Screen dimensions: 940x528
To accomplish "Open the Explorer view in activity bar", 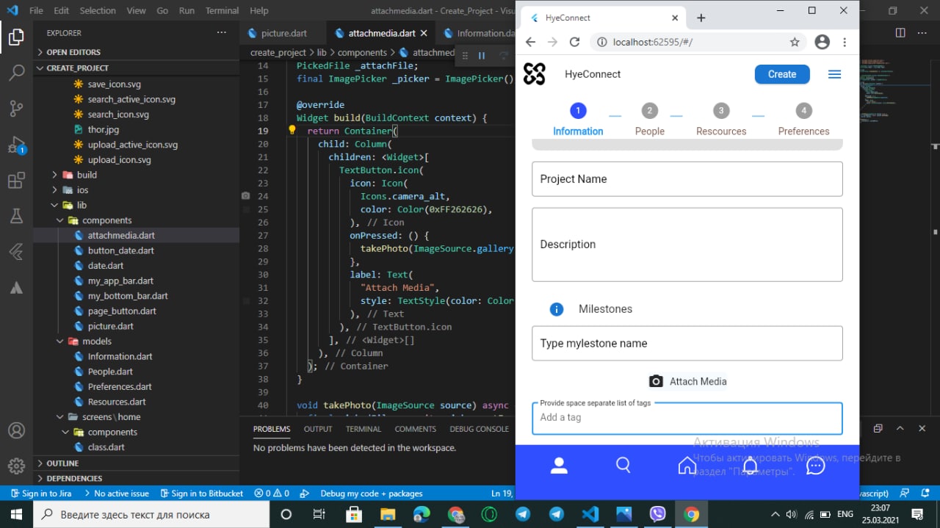I will pos(16,37).
